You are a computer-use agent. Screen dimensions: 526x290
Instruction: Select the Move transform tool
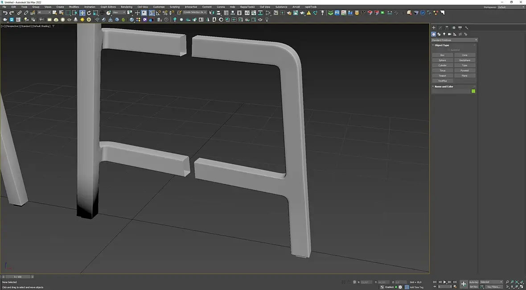coord(82,13)
